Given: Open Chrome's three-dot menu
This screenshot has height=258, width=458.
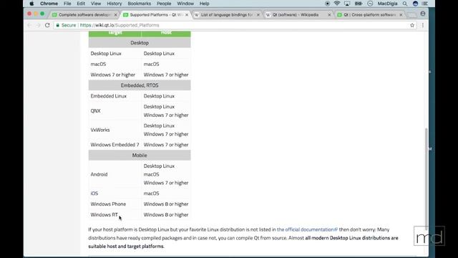Looking at the screenshot, I should pos(423,26).
